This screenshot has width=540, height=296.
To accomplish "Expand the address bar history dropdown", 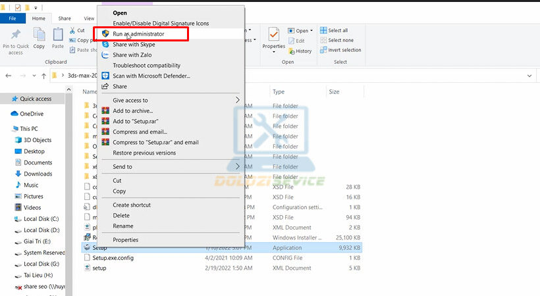I will click(x=529, y=76).
